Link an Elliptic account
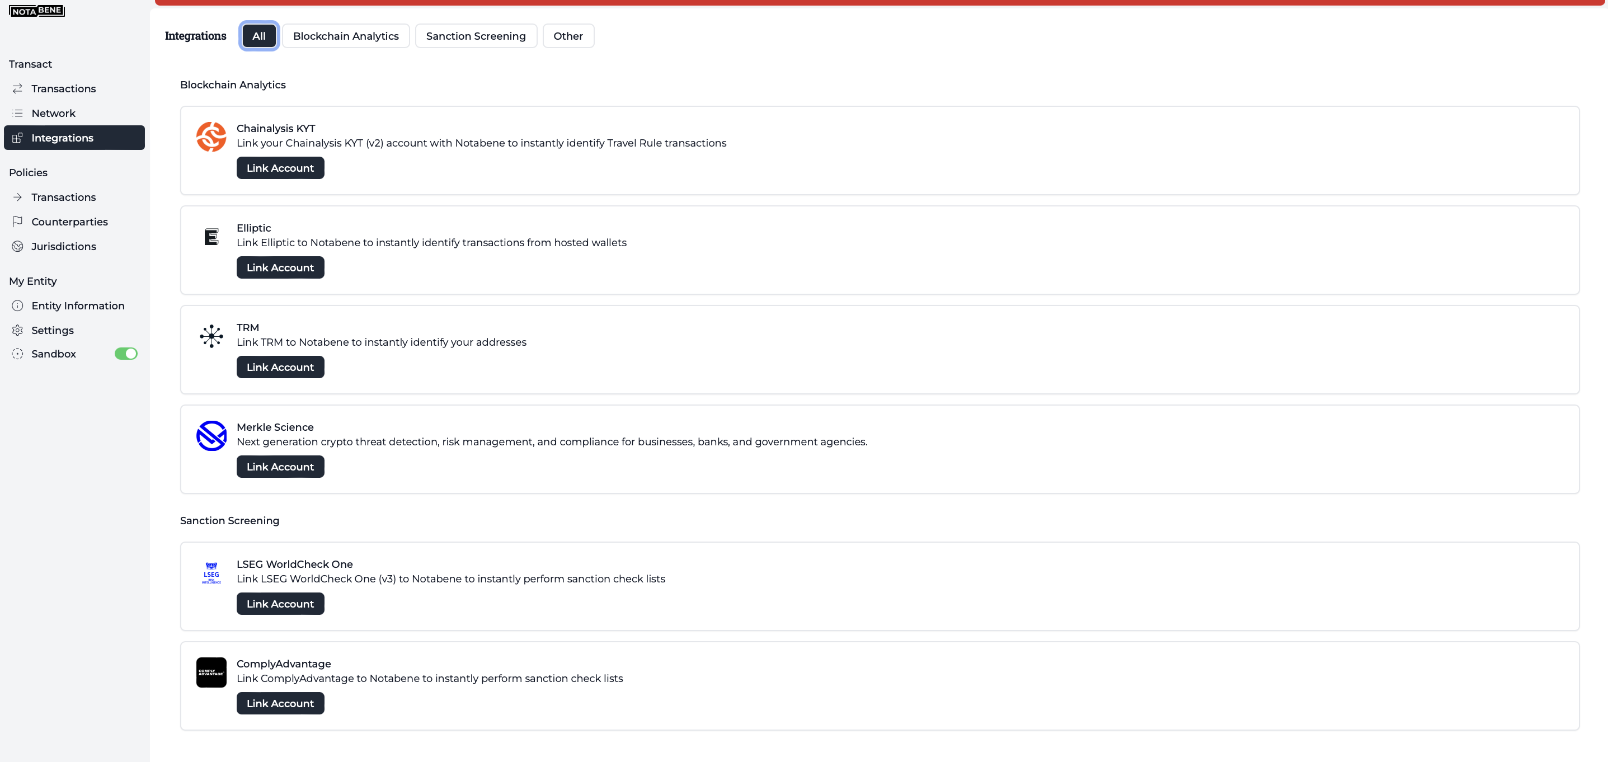The height and width of the screenshot is (762, 1608). (x=280, y=268)
